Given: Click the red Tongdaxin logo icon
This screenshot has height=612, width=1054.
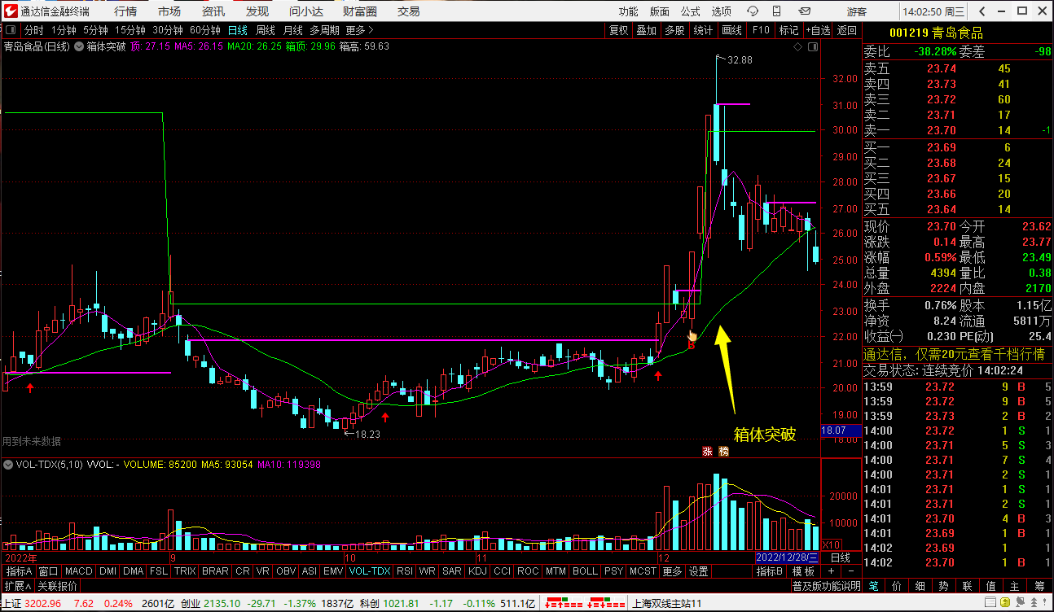Looking at the screenshot, I should pyautogui.click(x=10, y=11).
